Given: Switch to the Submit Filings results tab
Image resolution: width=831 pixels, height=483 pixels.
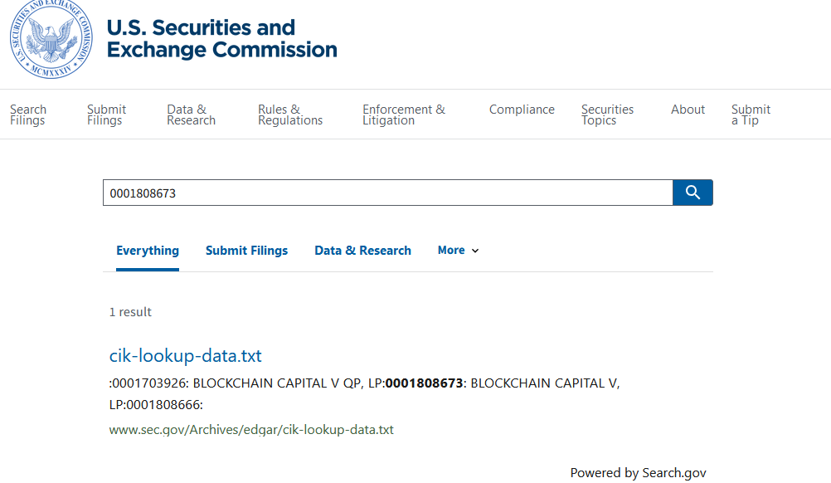Looking at the screenshot, I should coord(246,251).
